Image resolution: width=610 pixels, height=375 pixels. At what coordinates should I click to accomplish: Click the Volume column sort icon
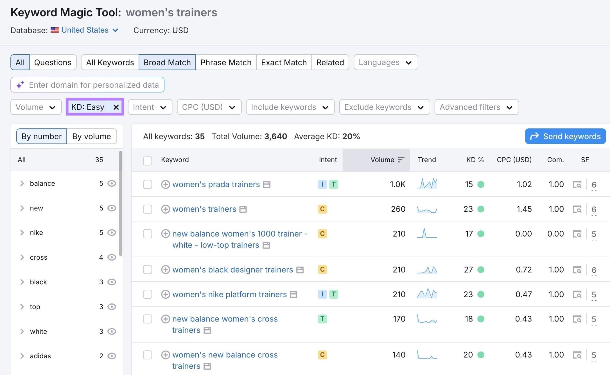point(401,160)
